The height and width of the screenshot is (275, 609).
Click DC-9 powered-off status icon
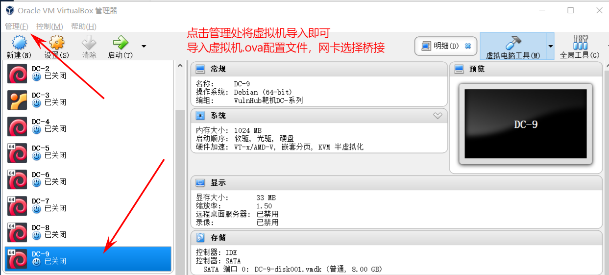point(36,262)
